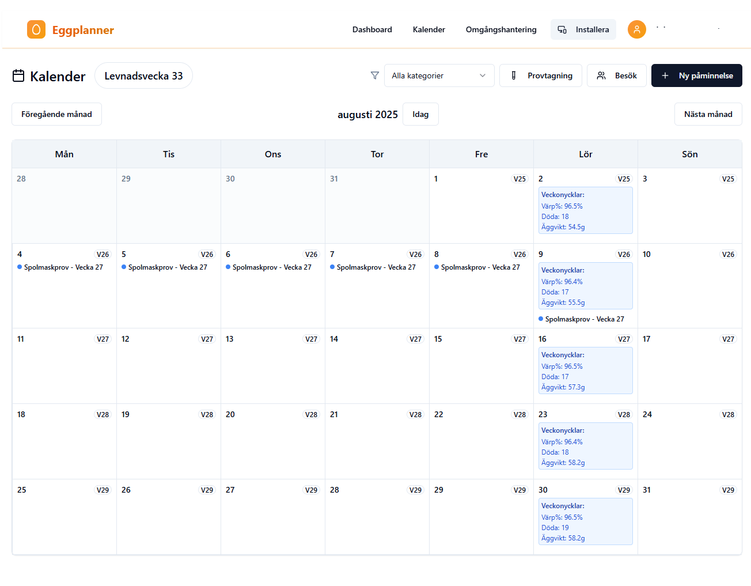
Task: Click the Mån column header
Action: click(65, 154)
